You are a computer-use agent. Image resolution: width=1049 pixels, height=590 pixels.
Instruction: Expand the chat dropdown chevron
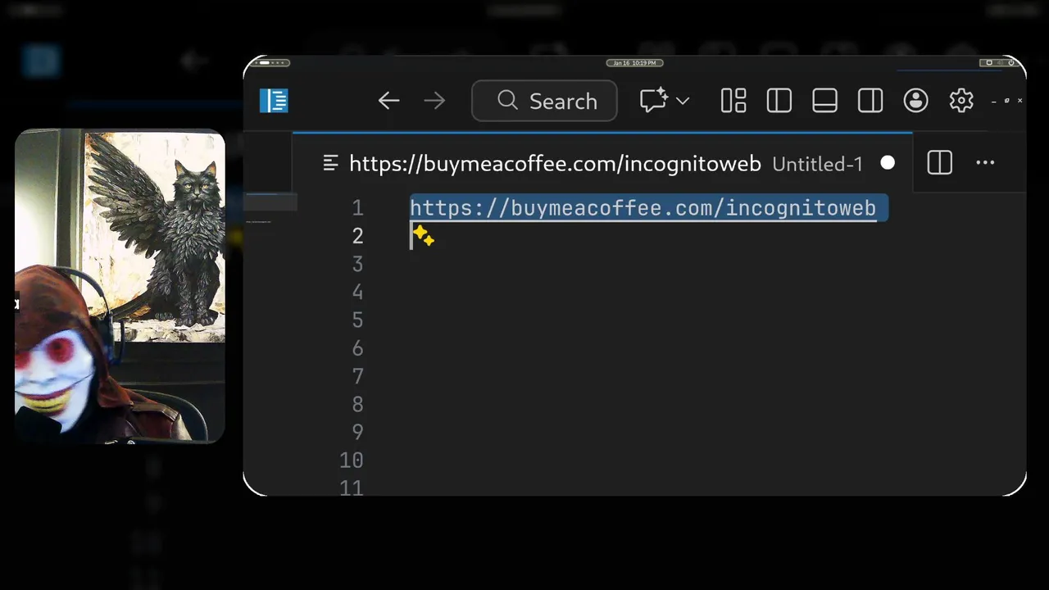(x=683, y=101)
